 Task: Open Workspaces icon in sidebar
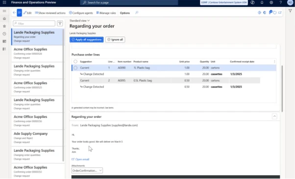pos(4,41)
